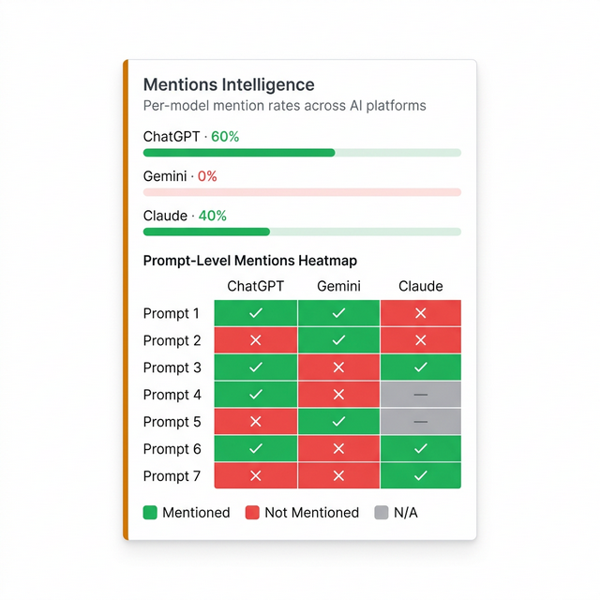Click Prompt 7 Gemini cross cell
Screen dimensions: 600x600
[338, 476]
